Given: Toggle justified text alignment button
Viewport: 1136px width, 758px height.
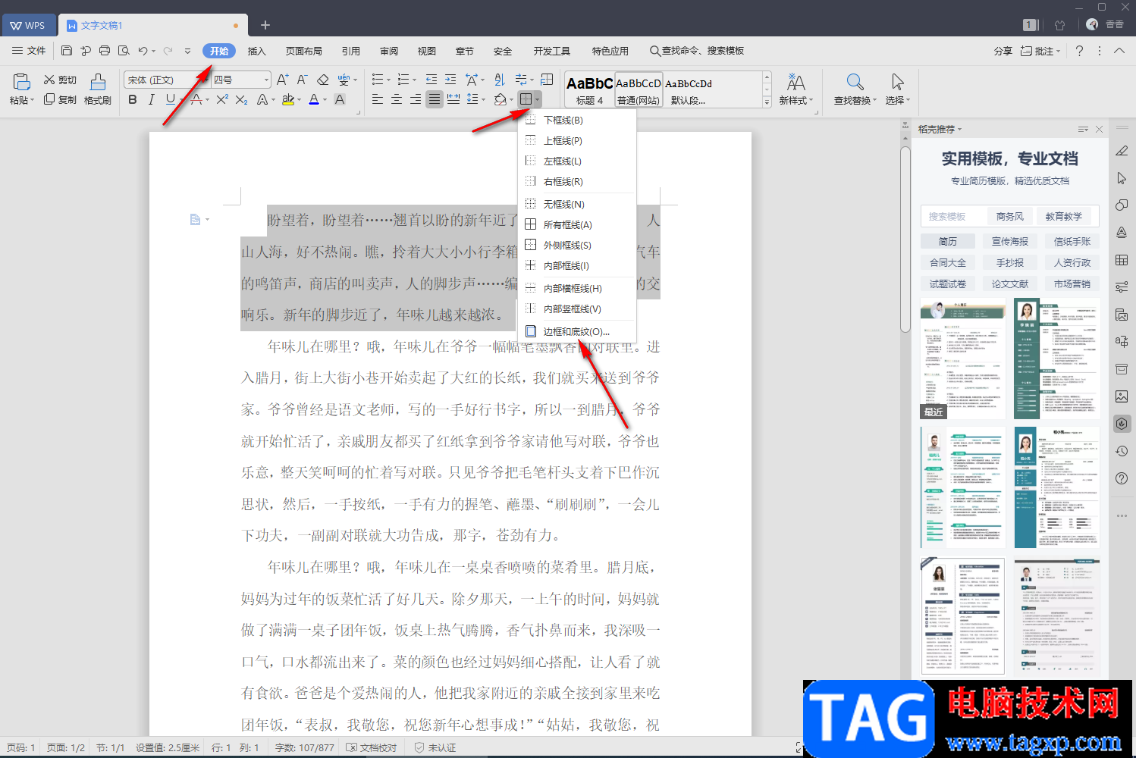Looking at the screenshot, I should coord(434,99).
